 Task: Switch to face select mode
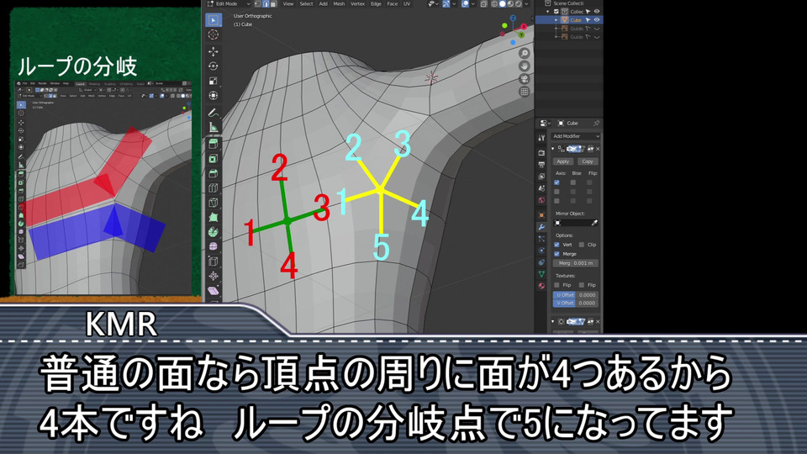(x=273, y=3)
